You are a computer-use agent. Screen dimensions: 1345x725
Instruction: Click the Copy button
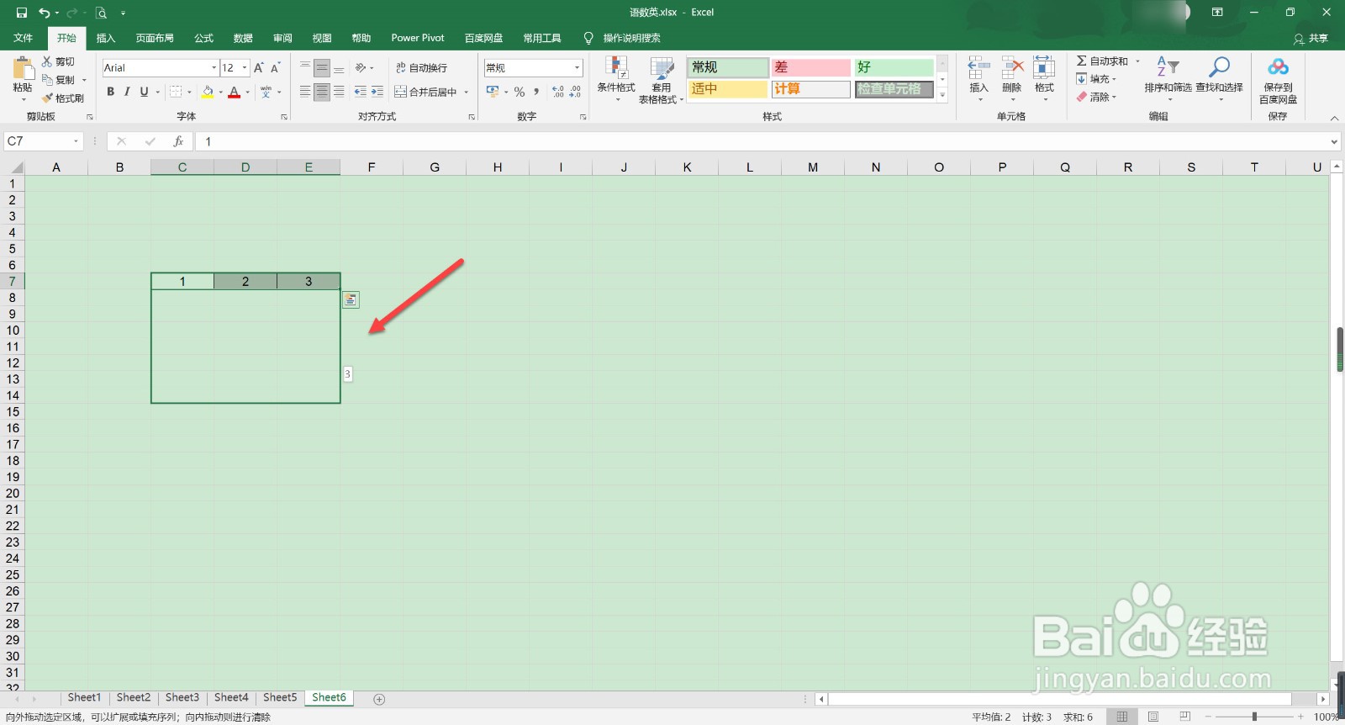59,80
